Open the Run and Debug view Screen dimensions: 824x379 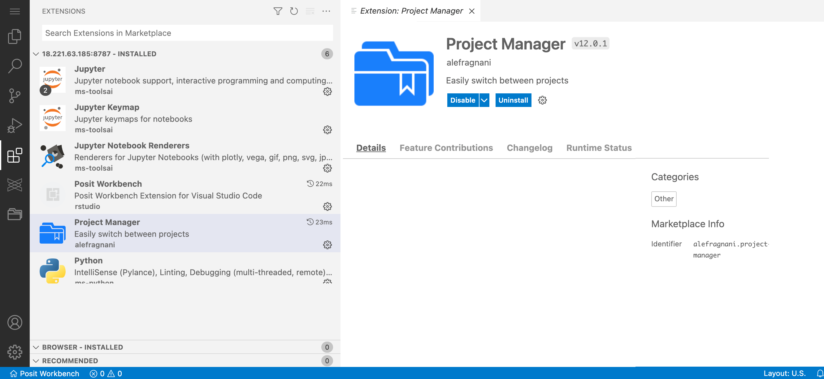point(15,125)
